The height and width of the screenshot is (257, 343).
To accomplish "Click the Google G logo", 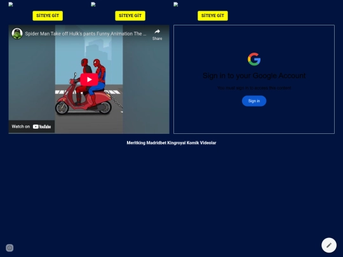I will (x=254, y=59).
